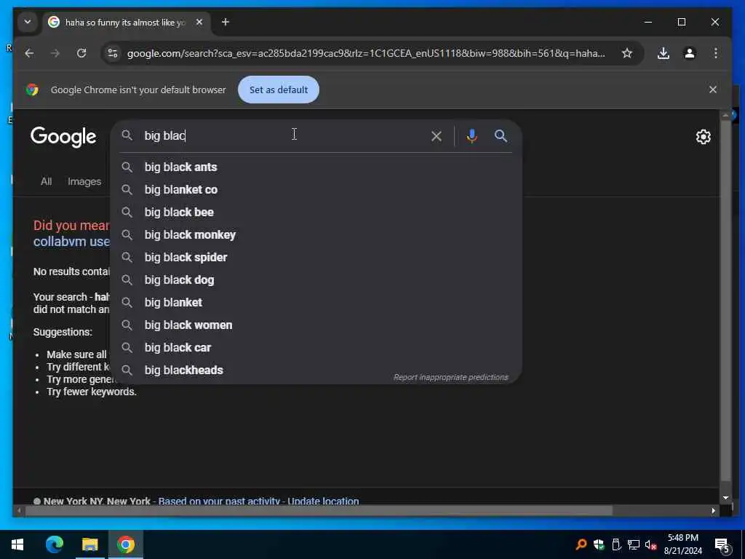Viewport: 745px width, 559px height.
Task: Dismiss the default browser infobar
Action: (x=713, y=90)
